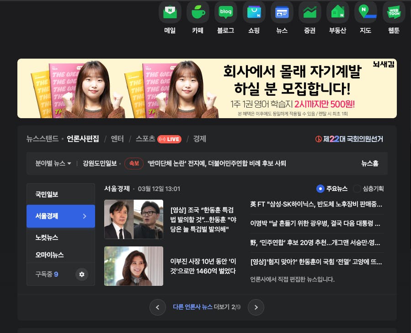Click the 뇌새김 영어 학습지 banner ad
The height and width of the screenshot is (333, 411).
(x=207, y=88)
